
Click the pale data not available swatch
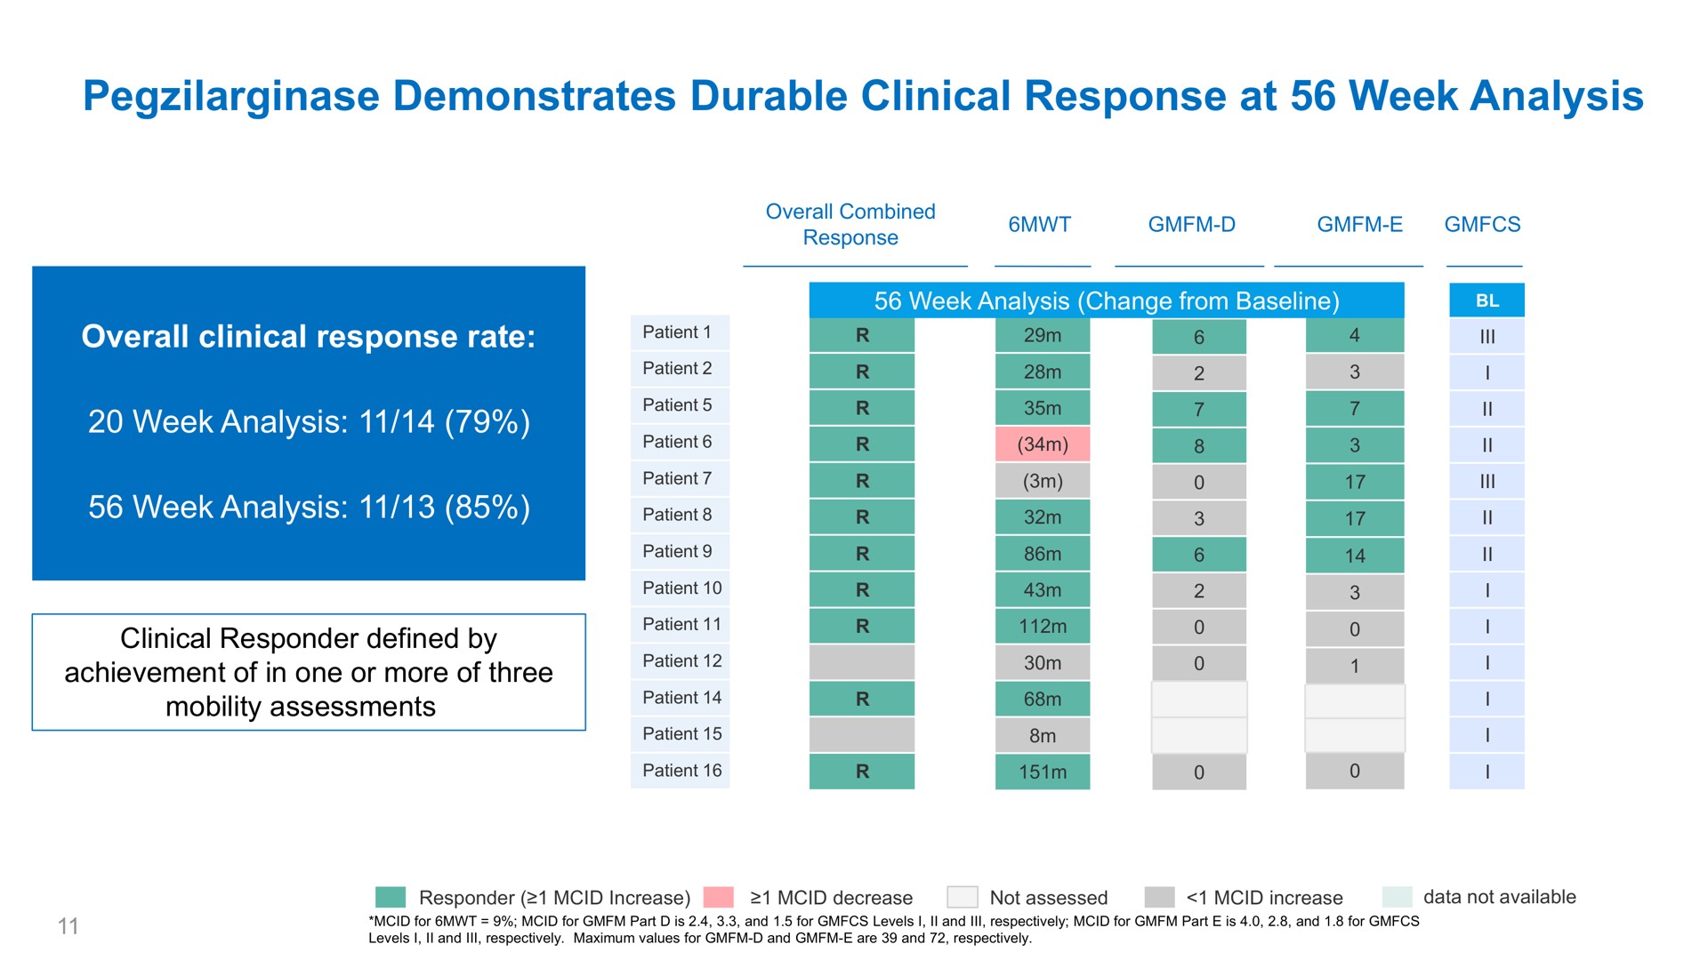tap(1398, 897)
